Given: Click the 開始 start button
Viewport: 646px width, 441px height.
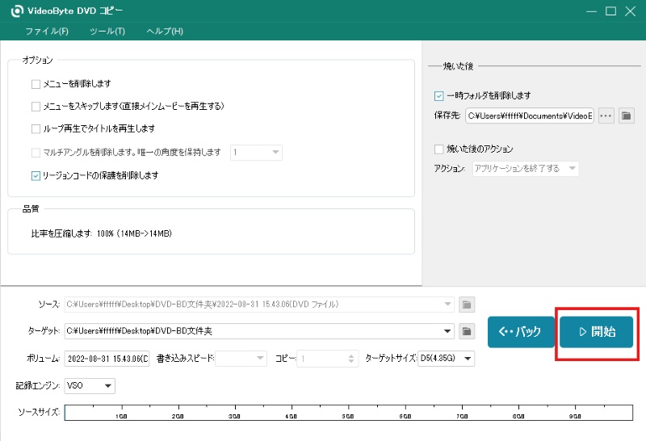Looking at the screenshot, I should coord(597,332).
